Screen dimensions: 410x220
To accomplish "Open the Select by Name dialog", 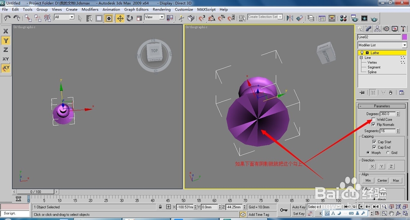I will tap(89, 18).
